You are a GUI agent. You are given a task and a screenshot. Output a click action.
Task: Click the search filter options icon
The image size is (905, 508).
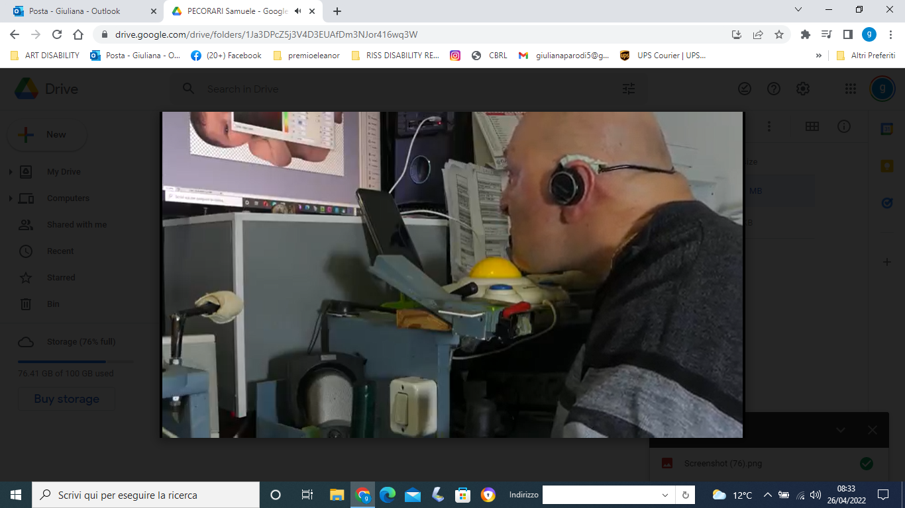tap(629, 89)
